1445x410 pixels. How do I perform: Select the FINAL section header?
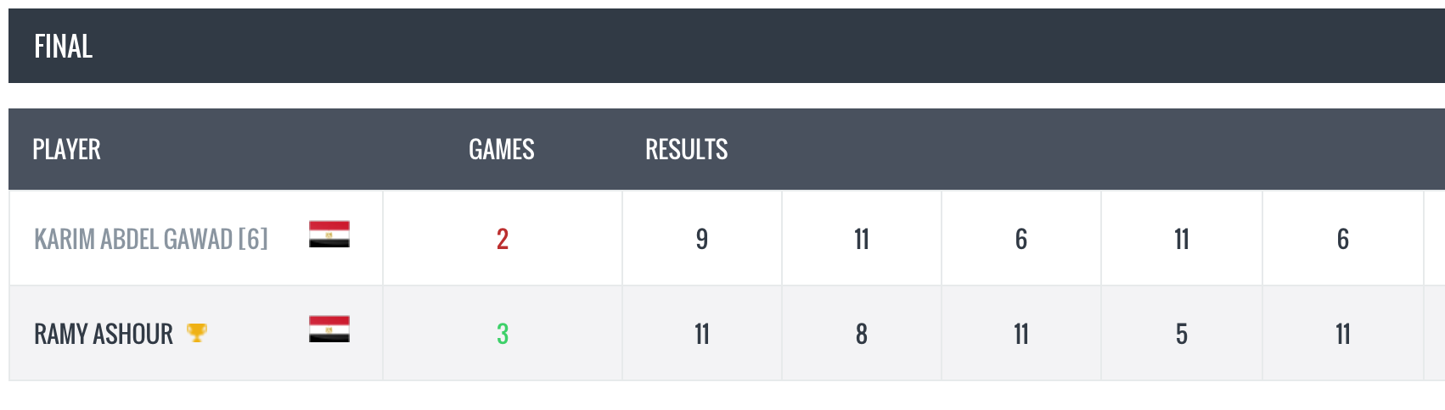(x=64, y=46)
